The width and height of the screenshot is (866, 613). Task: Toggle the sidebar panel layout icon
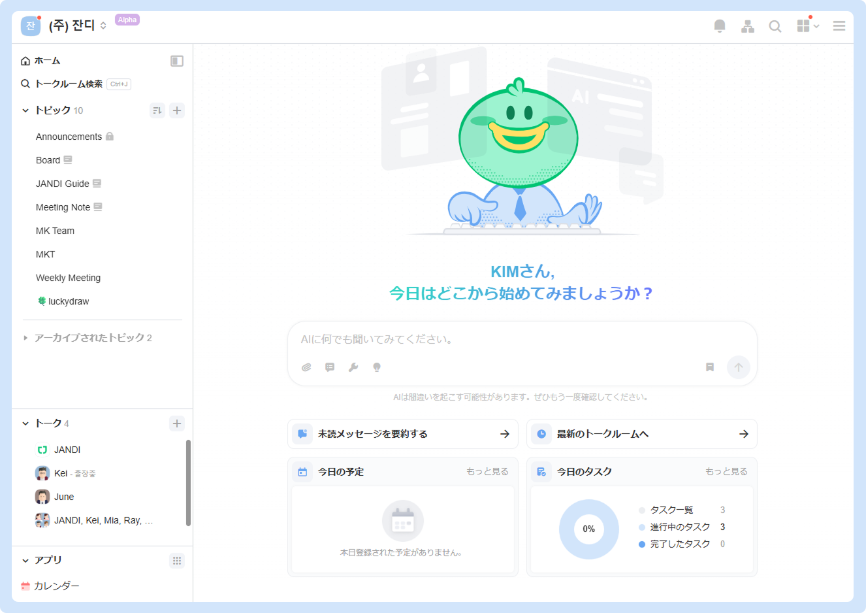(177, 61)
